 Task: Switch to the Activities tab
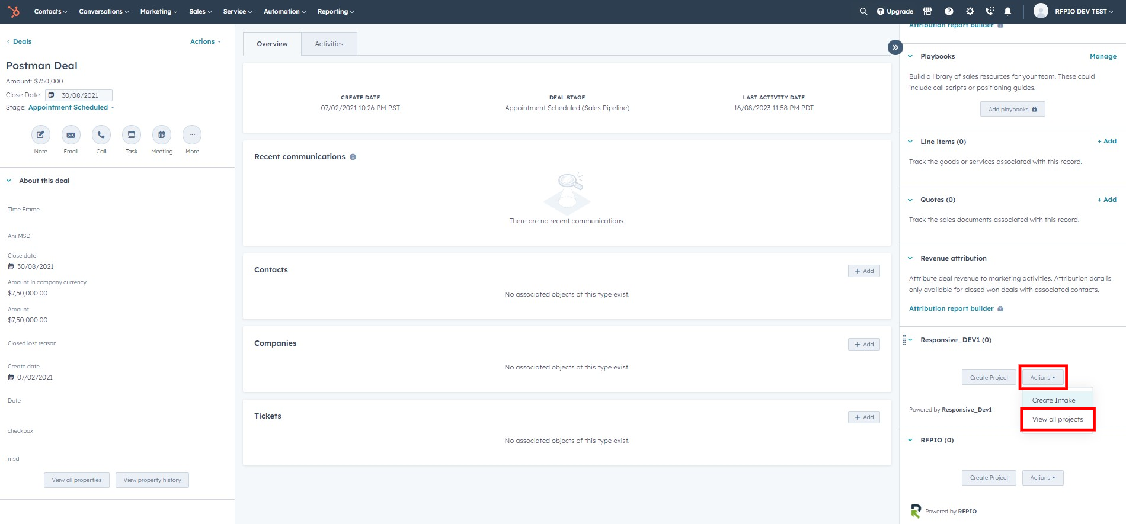click(329, 44)
